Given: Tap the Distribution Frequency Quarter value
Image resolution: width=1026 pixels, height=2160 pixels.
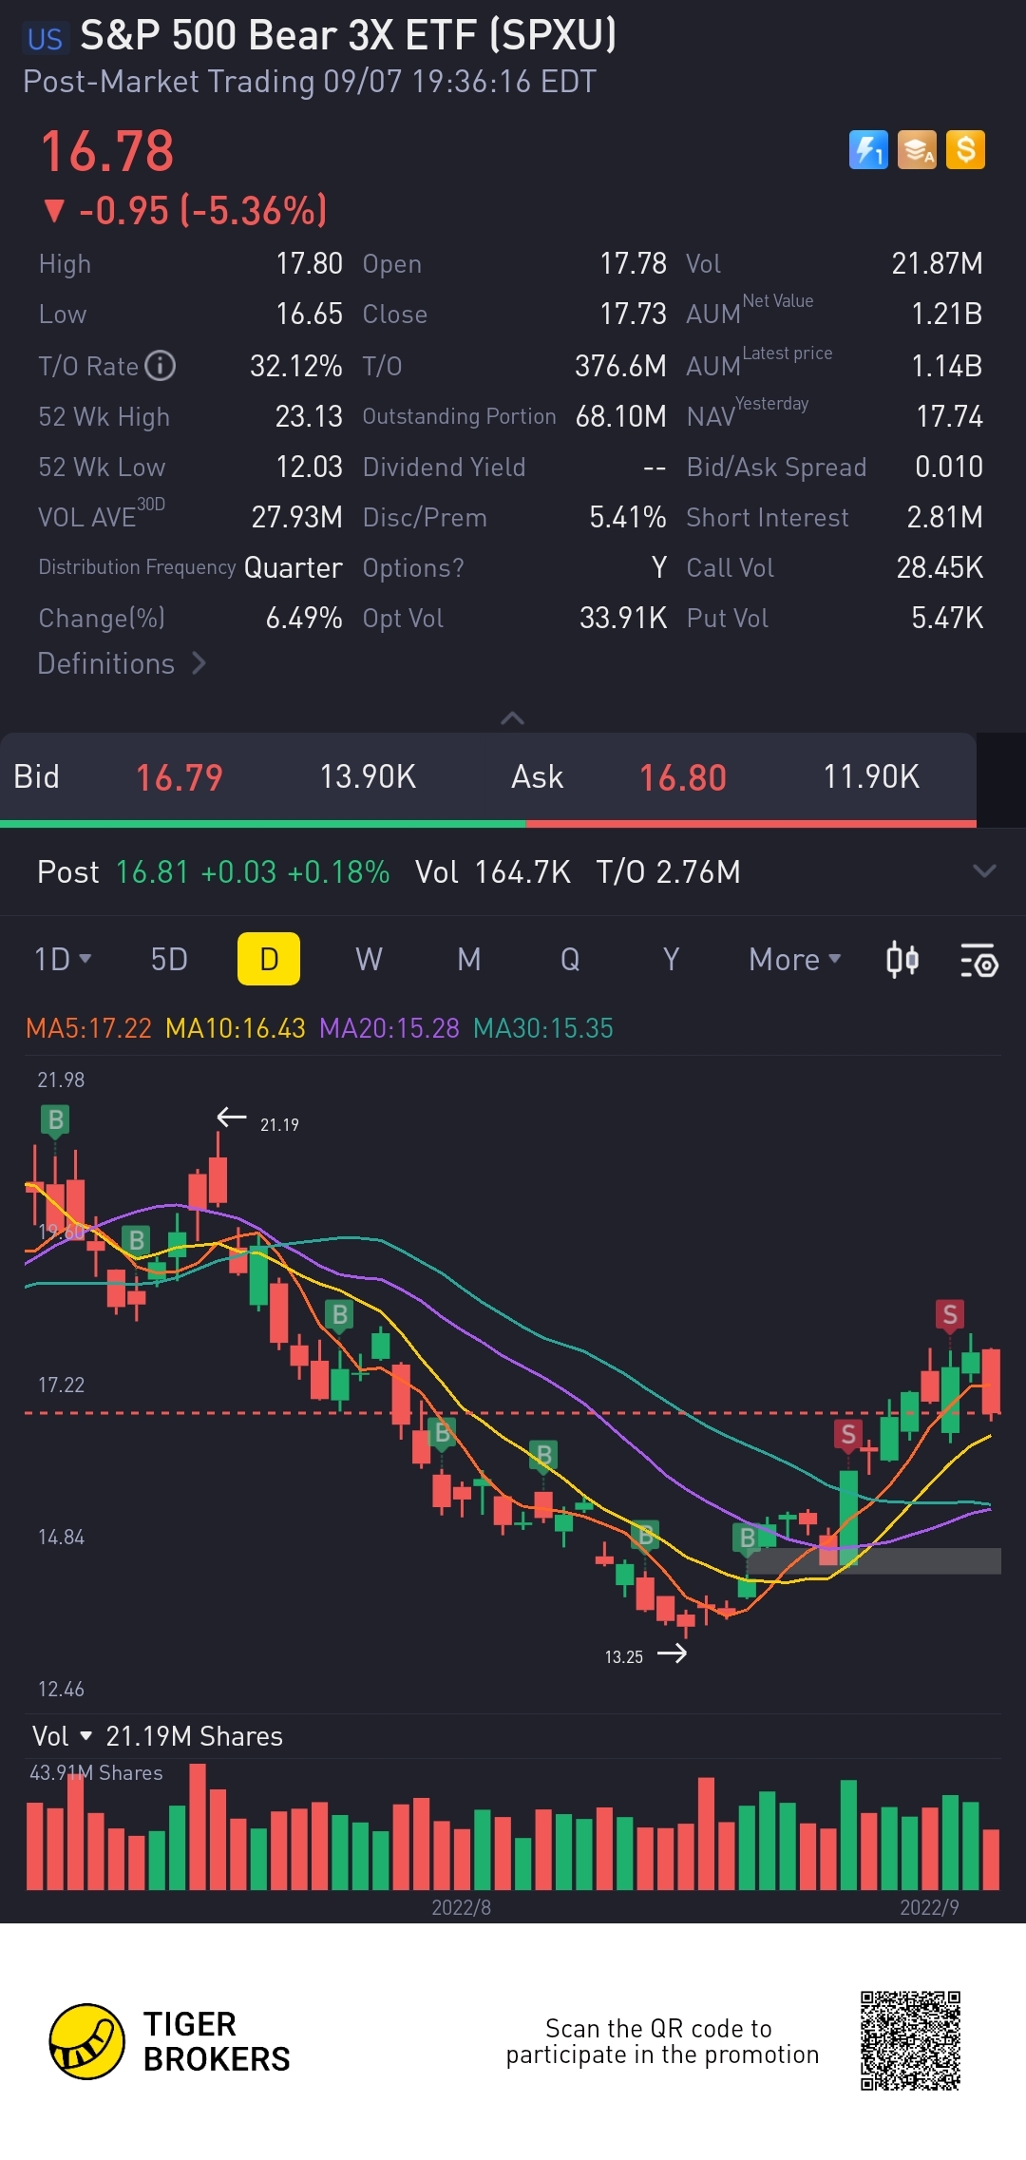Looking at the screenshot, I should [293, 567].
